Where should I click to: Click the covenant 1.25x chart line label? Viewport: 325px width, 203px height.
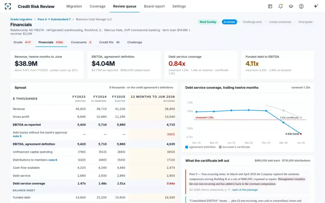205,118
